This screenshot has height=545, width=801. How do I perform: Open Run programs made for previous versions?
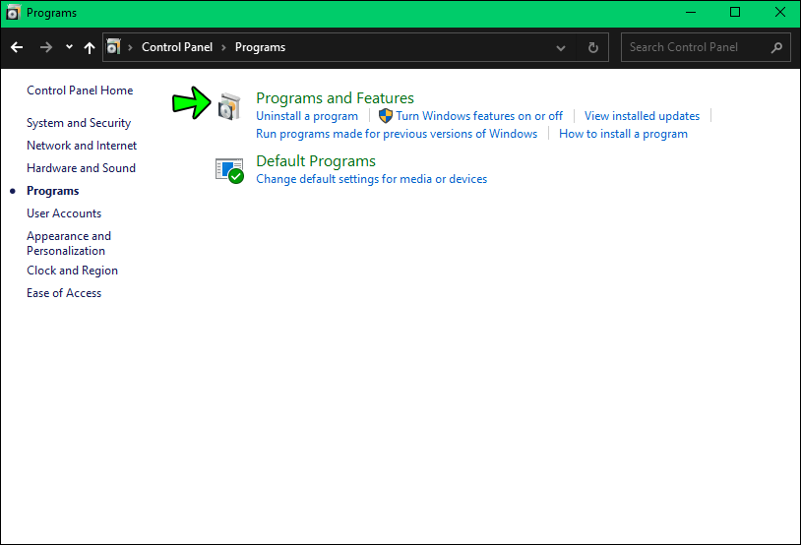pos(397,134)
